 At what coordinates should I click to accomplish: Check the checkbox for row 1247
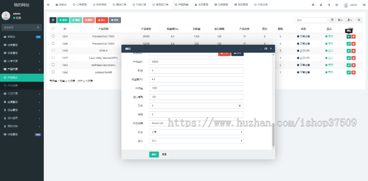[x=53, y=57]
